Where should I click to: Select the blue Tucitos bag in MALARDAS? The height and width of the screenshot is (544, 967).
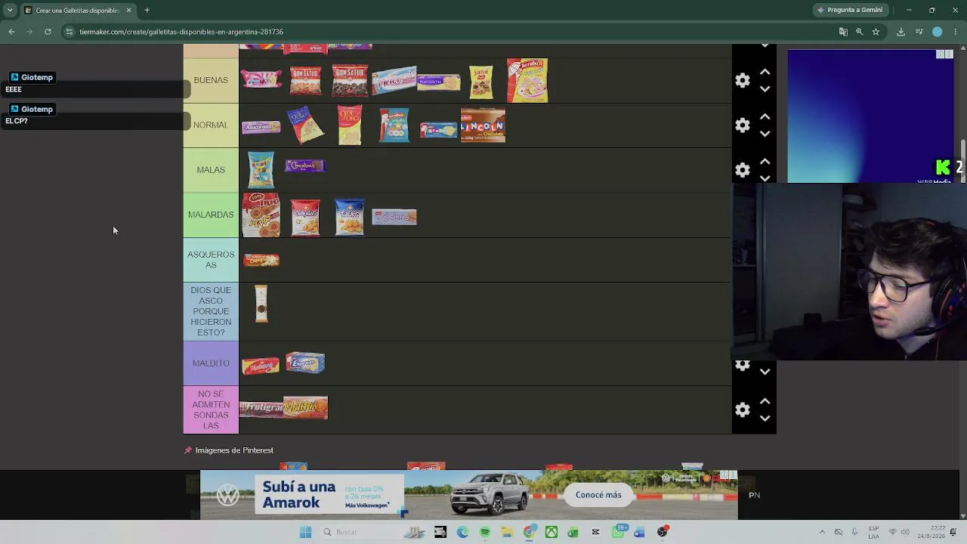click(349, 217)
